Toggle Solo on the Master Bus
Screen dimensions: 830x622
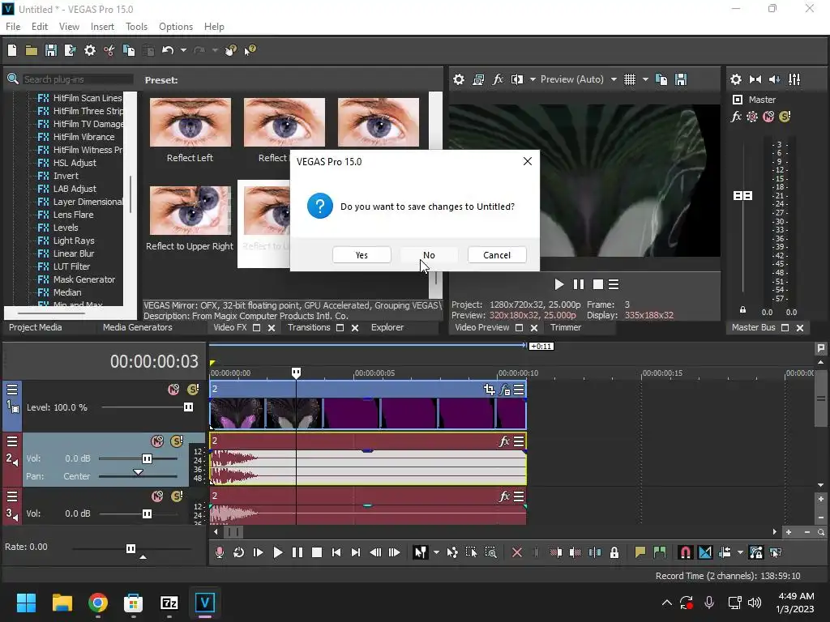point(785,117)
